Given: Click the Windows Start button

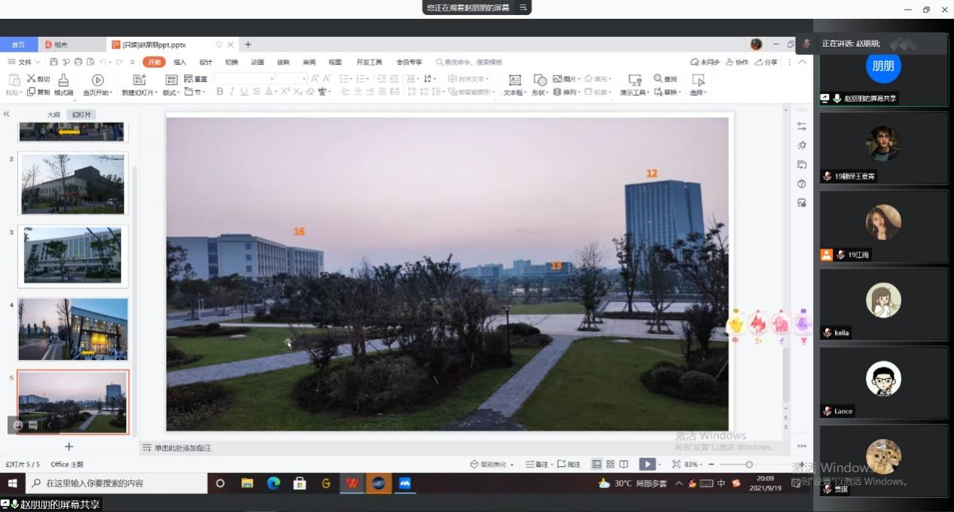Looking at the screenshot, I should 12,483.
